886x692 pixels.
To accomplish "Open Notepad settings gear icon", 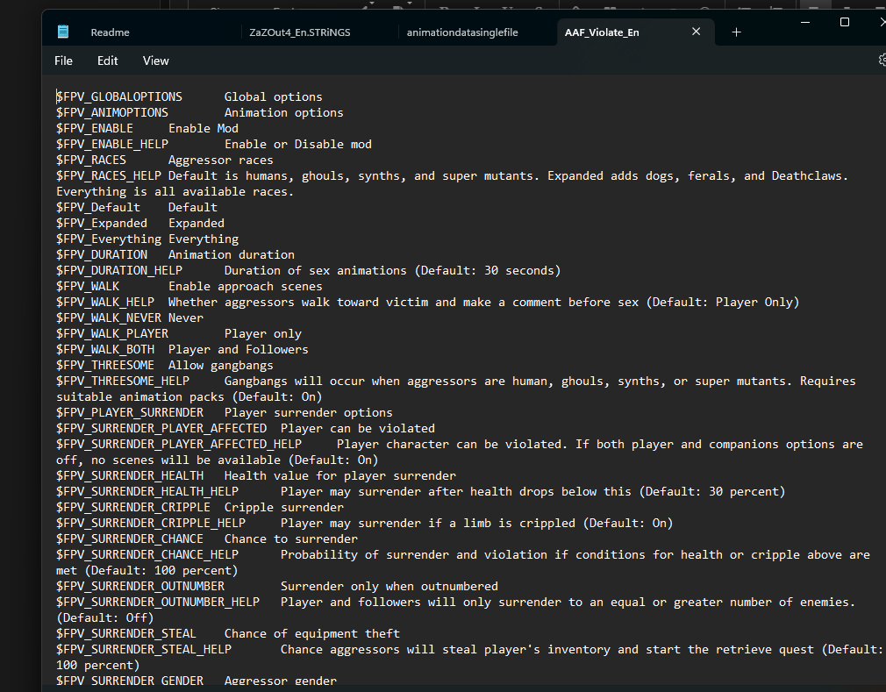I will 882,60.
